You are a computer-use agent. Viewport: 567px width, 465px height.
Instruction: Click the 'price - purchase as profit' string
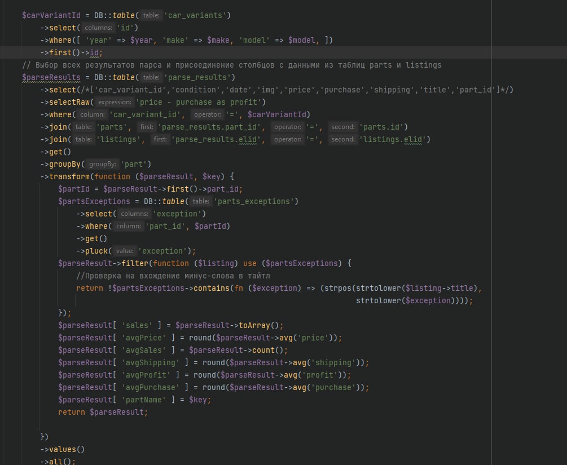pyautogui.click(x=199, y=102)
